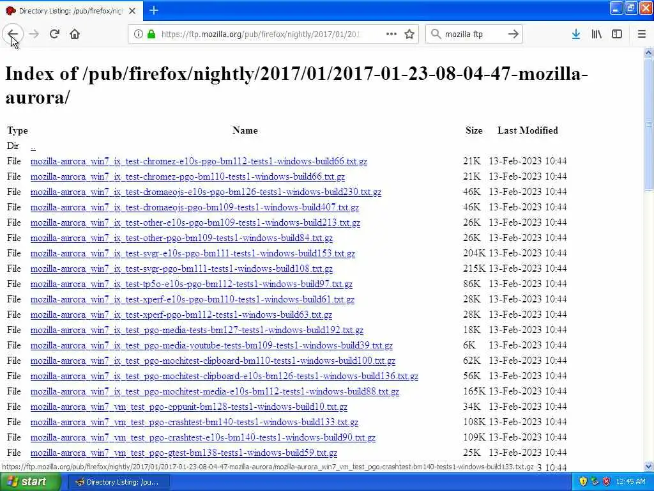The height and width of the screenshot is (491, 654).
Task: Reload the current page
Action: [54, 34]
